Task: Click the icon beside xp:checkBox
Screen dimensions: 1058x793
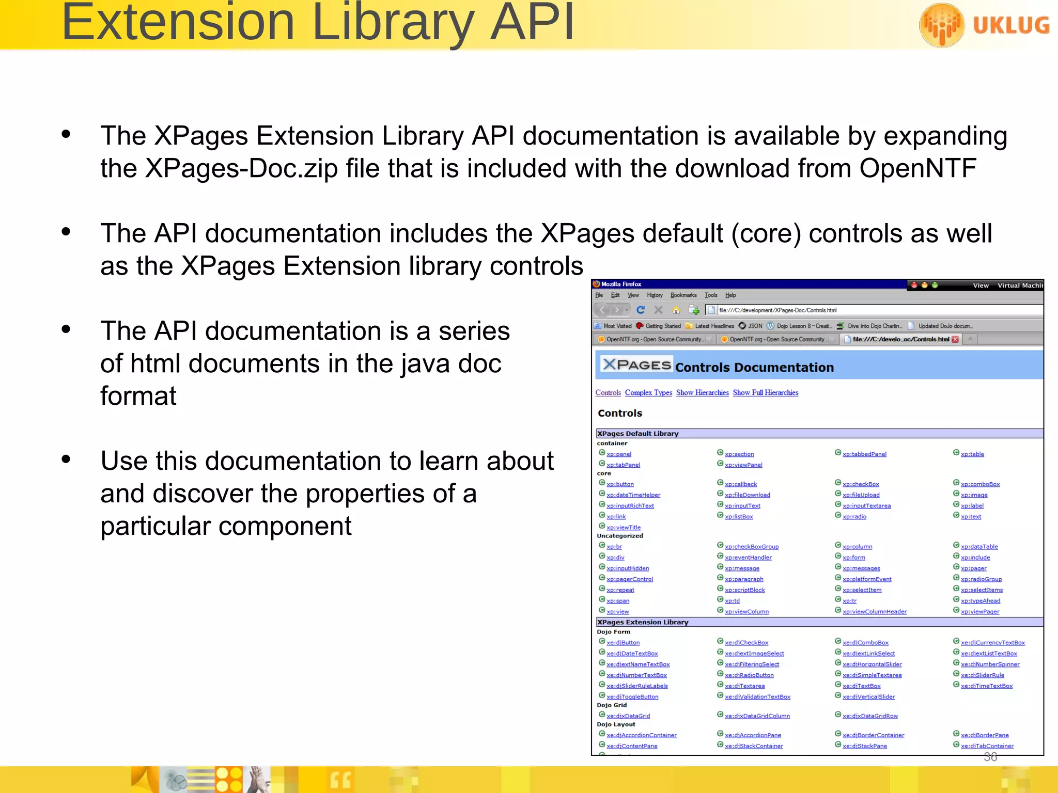Action: [x=838, y=483]
